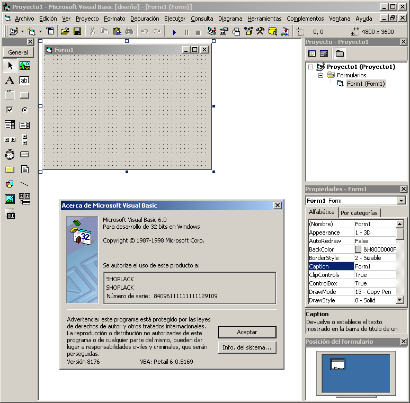Screen dimensions: 410x403
Task: Select the Shape control tool
Action: (10, 184)
